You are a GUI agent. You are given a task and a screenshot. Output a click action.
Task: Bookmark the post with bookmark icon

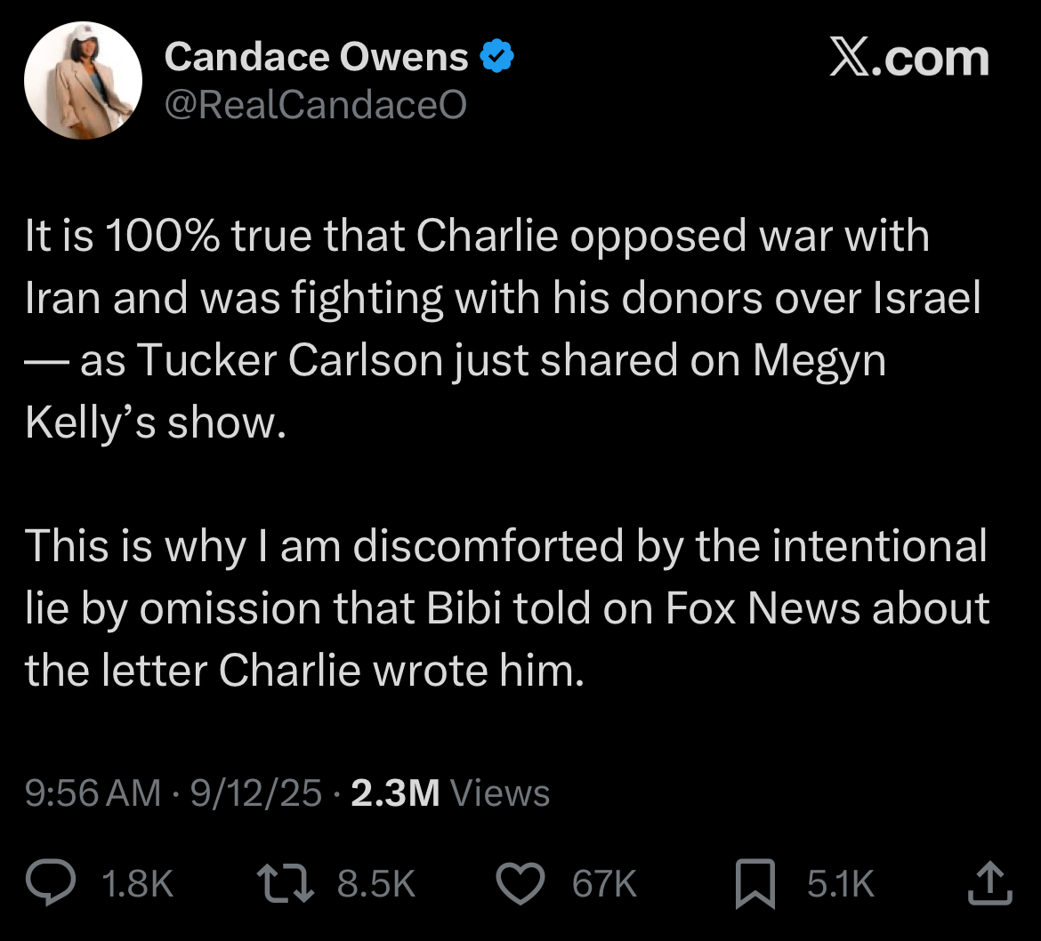click(755, 883)
